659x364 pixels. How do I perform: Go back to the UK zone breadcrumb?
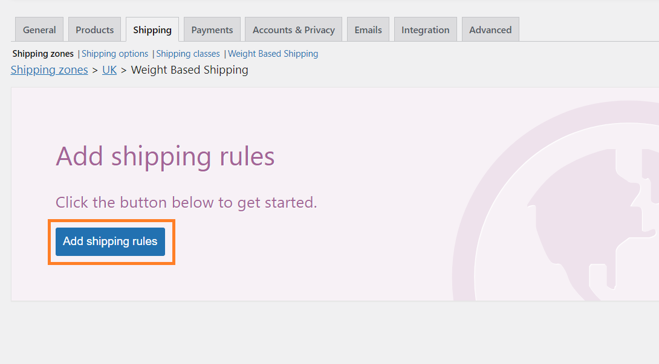pyautogui.click(x=109, y=69)
